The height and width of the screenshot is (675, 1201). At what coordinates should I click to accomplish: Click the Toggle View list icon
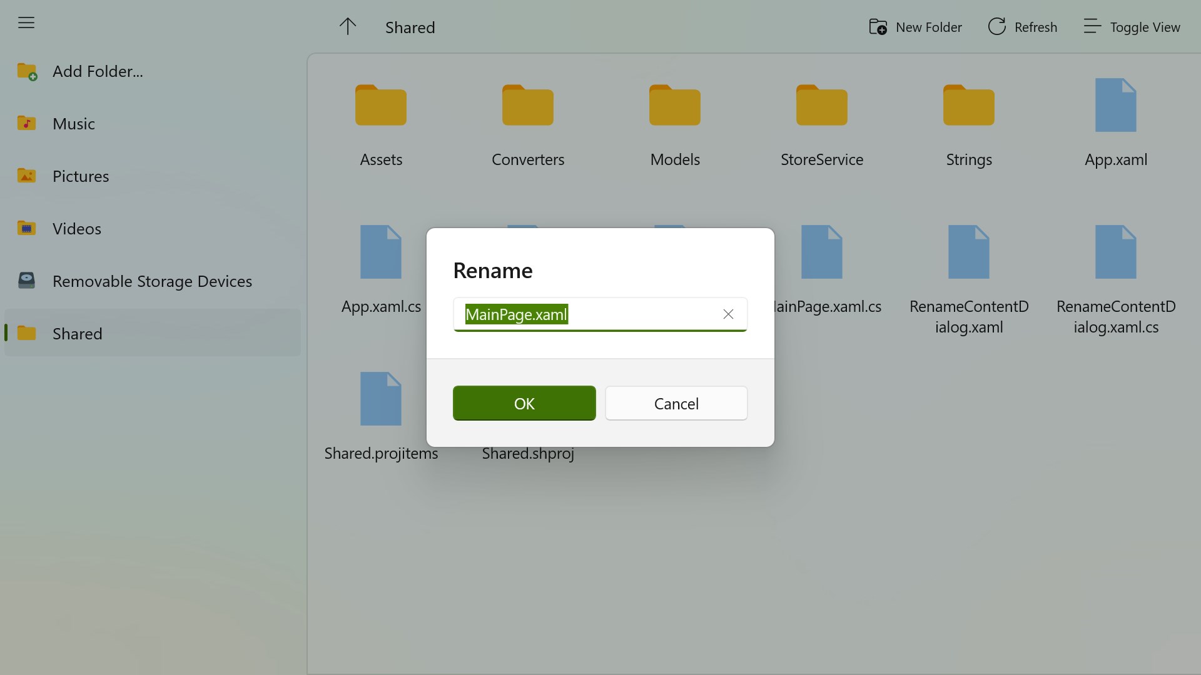point(1092,26)
